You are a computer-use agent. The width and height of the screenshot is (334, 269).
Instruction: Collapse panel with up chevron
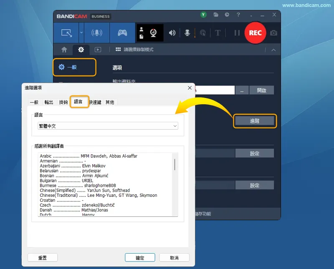tap(273, 50)
